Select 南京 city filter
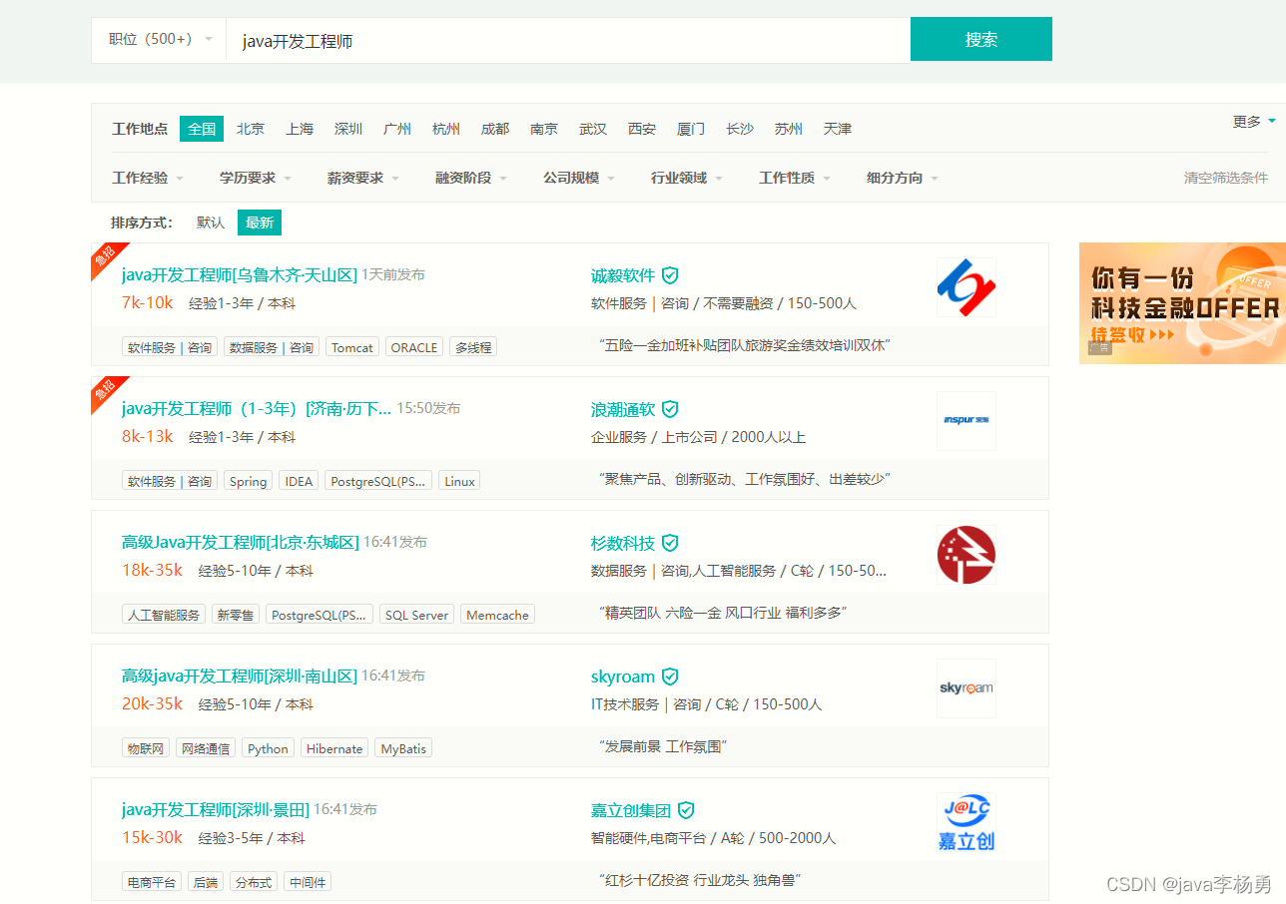The width and height of the screenshot is (1286, 904). point(544,129)
